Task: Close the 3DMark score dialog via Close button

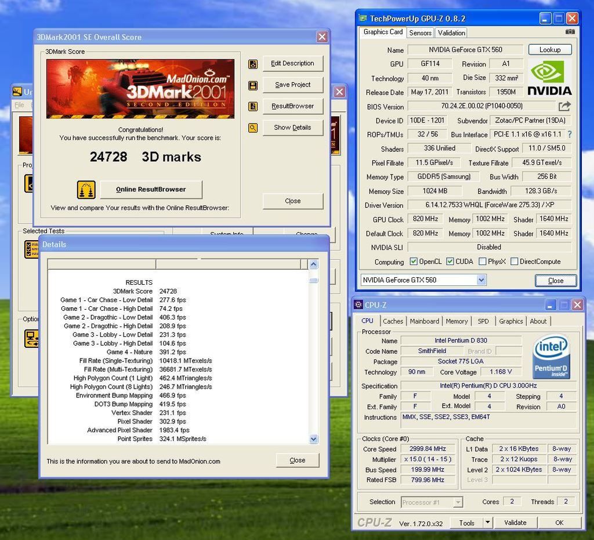Action: pyautogui.click(x=292, y=201)
